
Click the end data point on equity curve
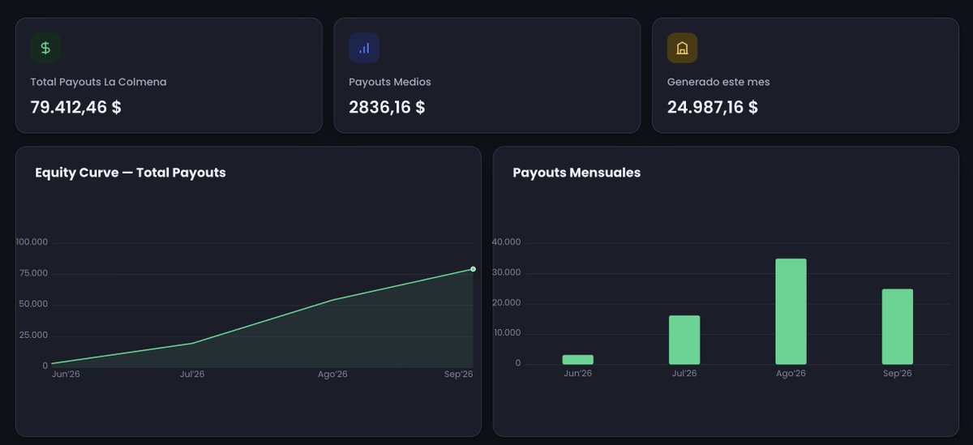pos(473,269)
